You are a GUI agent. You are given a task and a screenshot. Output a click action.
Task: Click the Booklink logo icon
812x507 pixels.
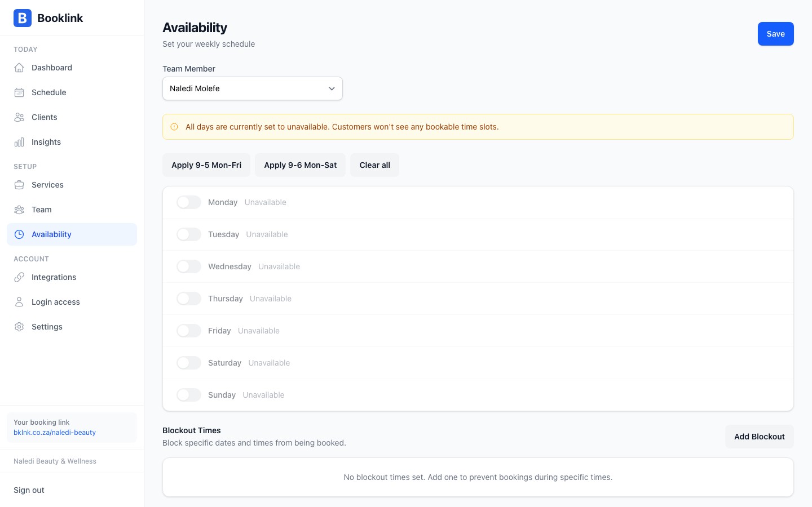[23, 18]
